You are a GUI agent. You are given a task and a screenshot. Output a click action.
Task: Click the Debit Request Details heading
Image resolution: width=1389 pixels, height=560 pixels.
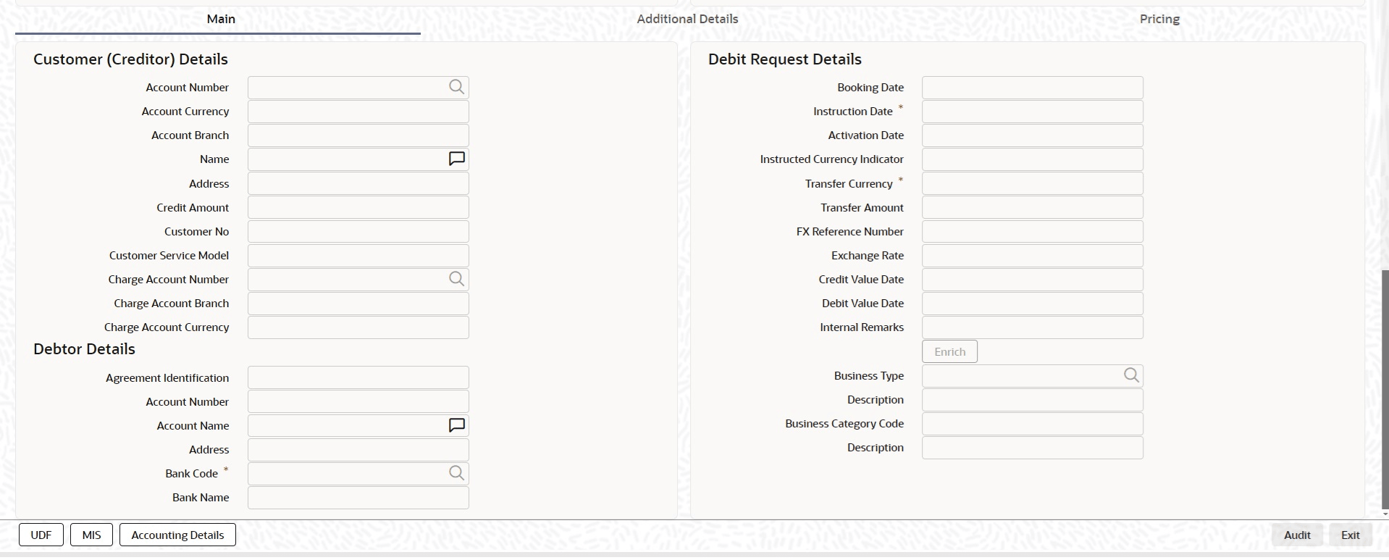[785, 59]
